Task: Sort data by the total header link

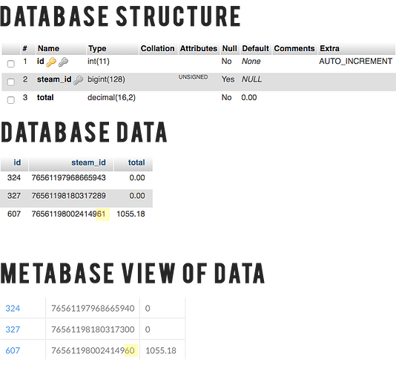Action: 136,162
